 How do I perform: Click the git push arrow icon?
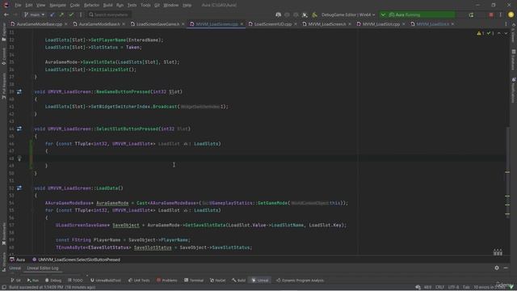pos(61,15)
